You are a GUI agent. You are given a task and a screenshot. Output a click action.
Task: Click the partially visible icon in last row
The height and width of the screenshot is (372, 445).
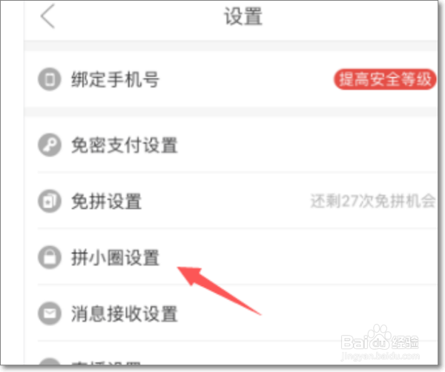[50, 361]
